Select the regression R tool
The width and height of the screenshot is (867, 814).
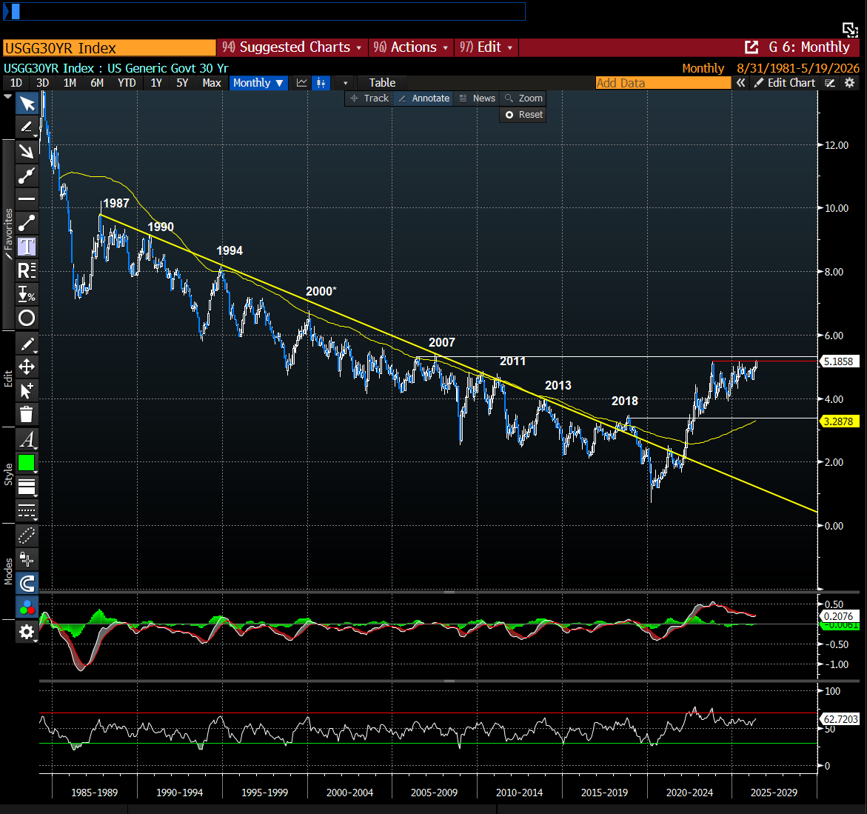click(27, 270)
